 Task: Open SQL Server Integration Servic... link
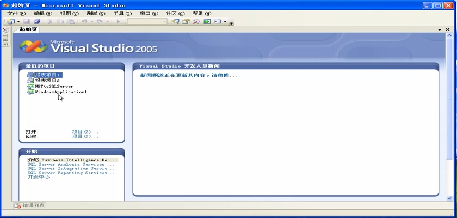(x=71, y=169)
